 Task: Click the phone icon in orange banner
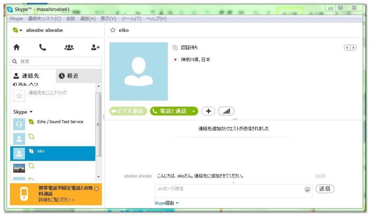(24, 194)
